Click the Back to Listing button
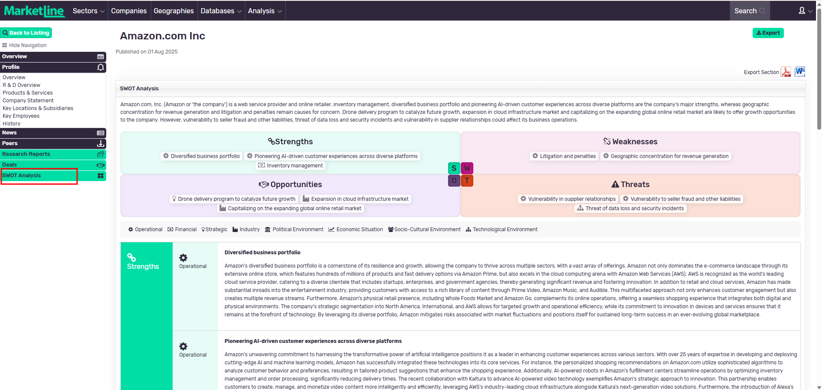This screenshot has width=822, height=390. click(26, 33)
